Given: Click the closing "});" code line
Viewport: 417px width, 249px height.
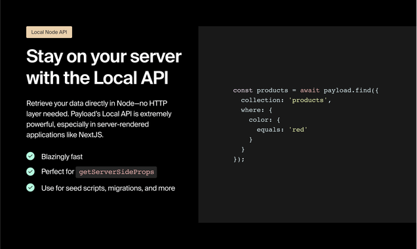Looking at the screenshot, I should (239, 159).
